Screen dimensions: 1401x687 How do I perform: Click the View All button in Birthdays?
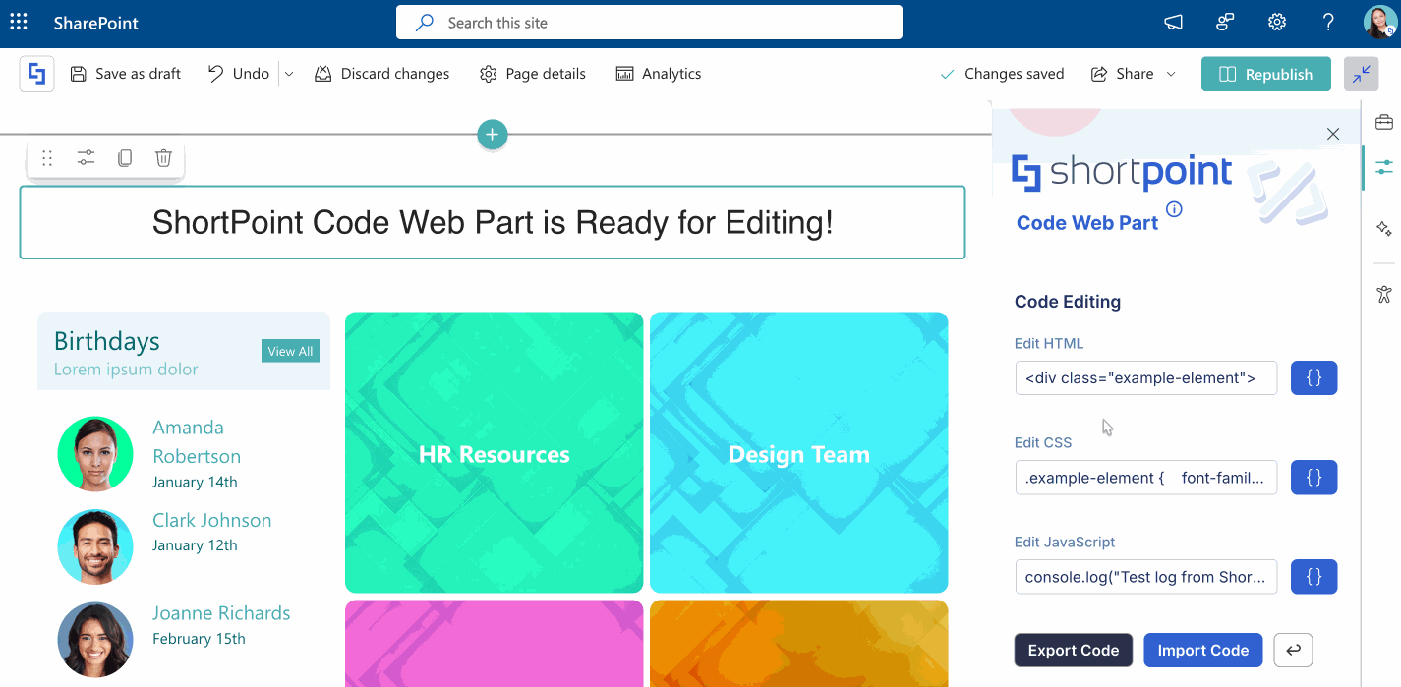coord(290,351)
